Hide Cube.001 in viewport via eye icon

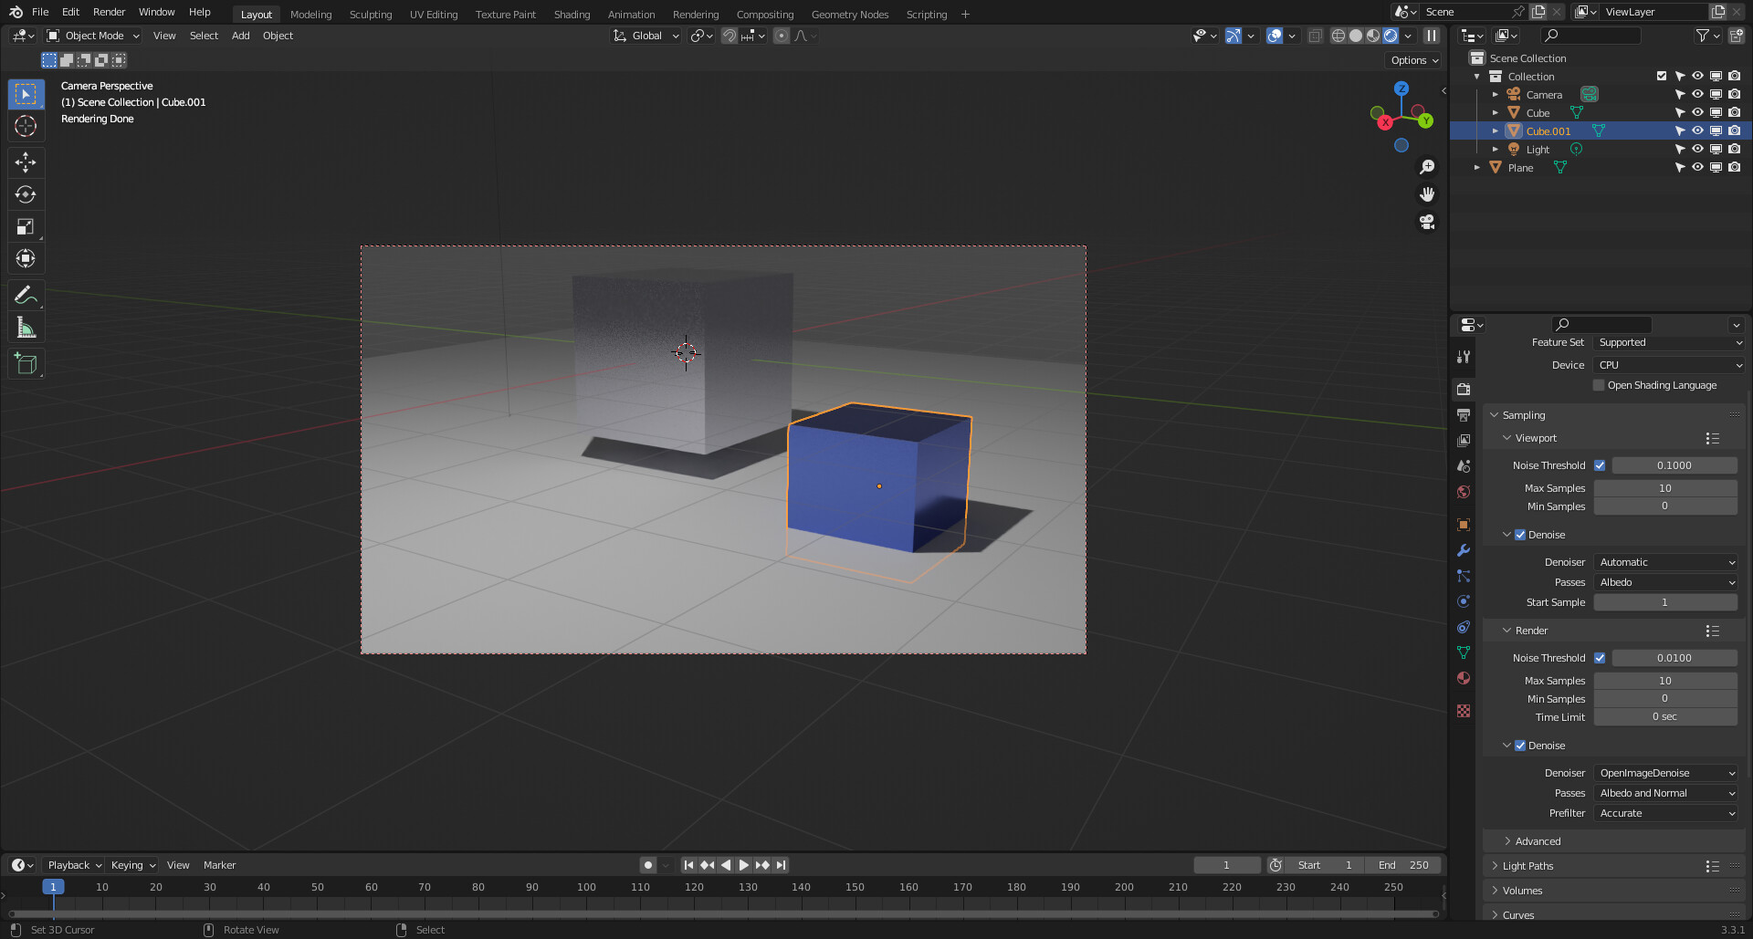(1697, 130)
